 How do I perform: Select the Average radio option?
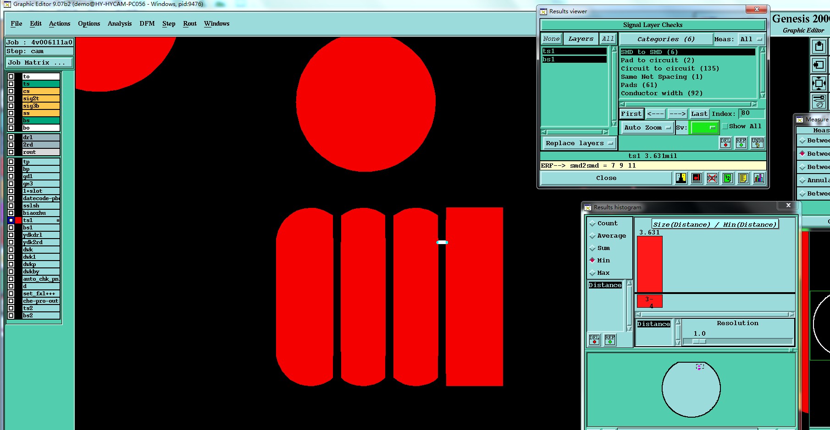[592, 236]
